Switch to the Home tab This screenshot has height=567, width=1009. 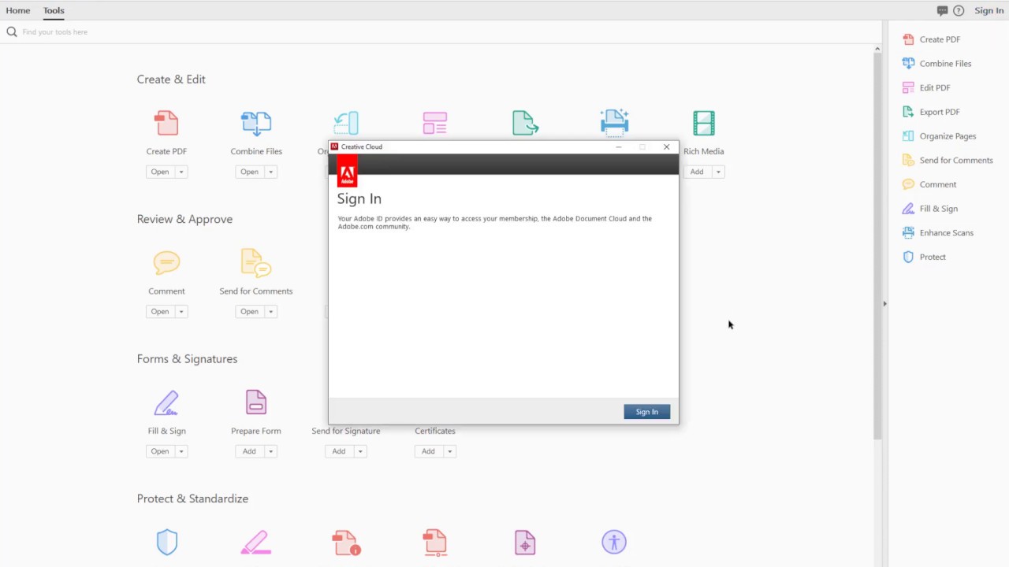click(x=18, y=11)
